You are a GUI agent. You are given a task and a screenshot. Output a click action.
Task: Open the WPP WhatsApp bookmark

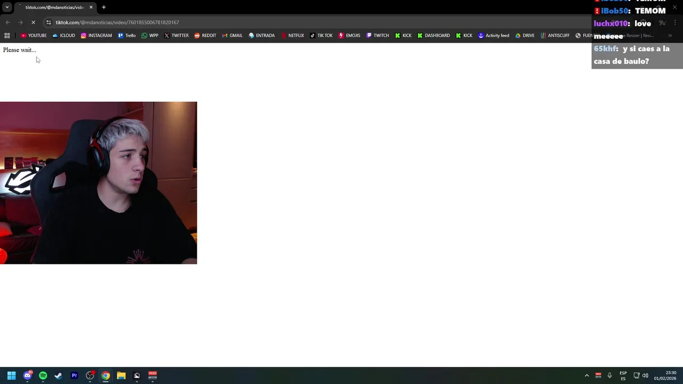tap(149, 36)
